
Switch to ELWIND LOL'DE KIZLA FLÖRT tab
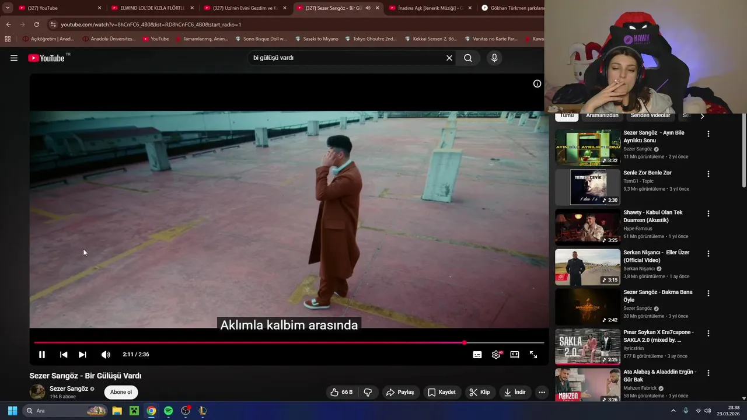(152, 8)
